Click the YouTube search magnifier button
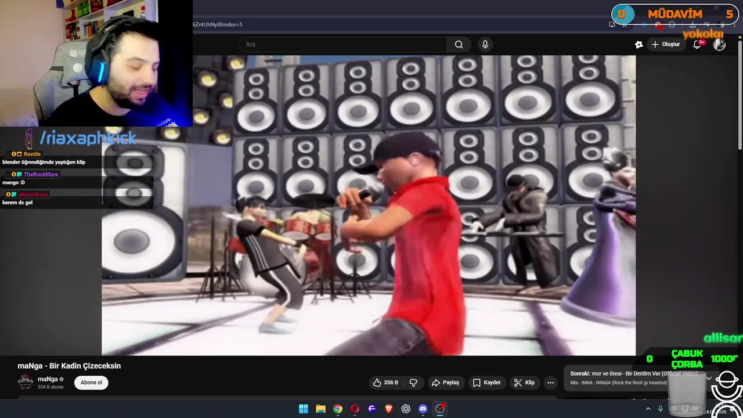 [x=459, y=45]
